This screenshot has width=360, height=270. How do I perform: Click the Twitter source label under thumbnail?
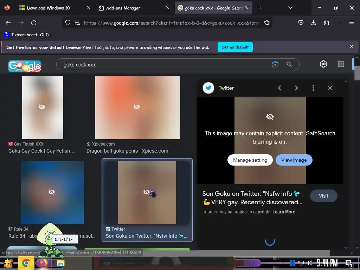(x=118, y=229)
